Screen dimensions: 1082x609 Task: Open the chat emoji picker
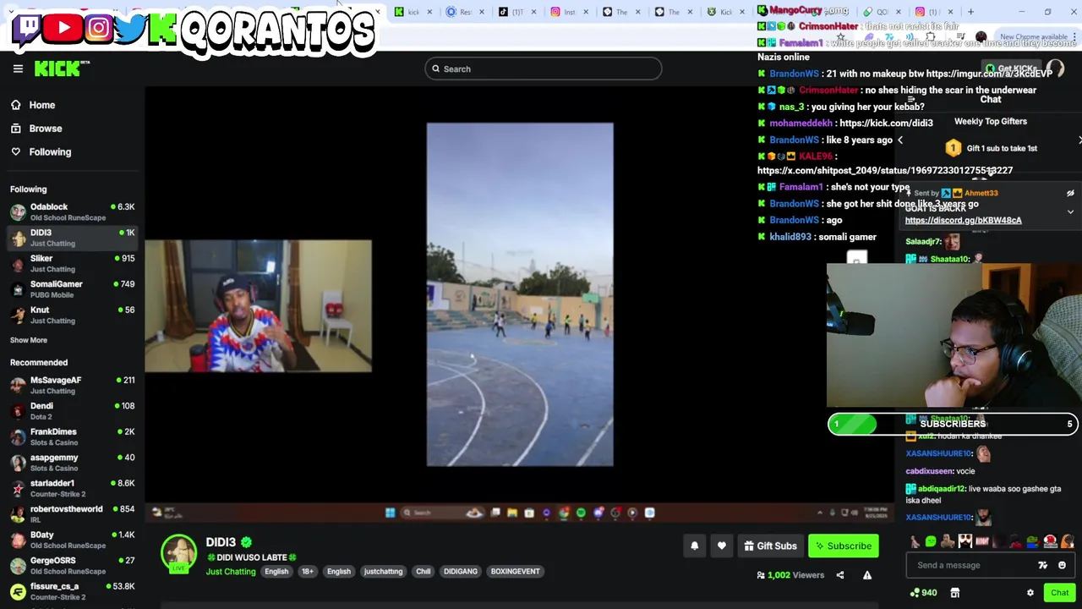[x=1062, y=565]
